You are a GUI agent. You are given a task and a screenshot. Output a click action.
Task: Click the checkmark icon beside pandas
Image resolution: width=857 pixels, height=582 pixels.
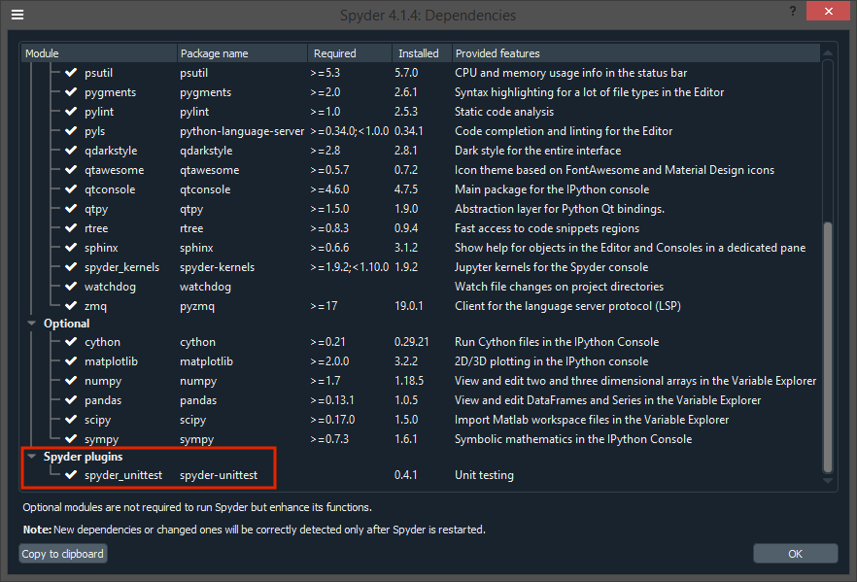pyautogui.click(x=71, y=399)
